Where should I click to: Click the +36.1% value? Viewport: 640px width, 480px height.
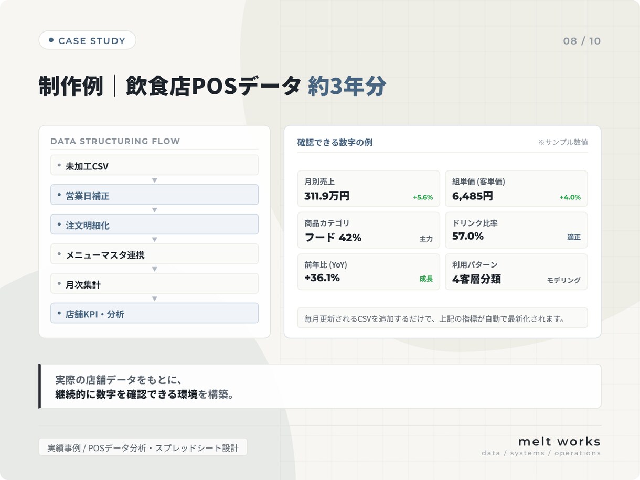point(322,278)
